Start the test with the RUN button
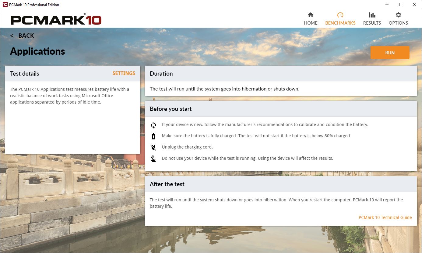Image resolution: width=422 pixels, height=253 pixels. click(x=390, y=53)
